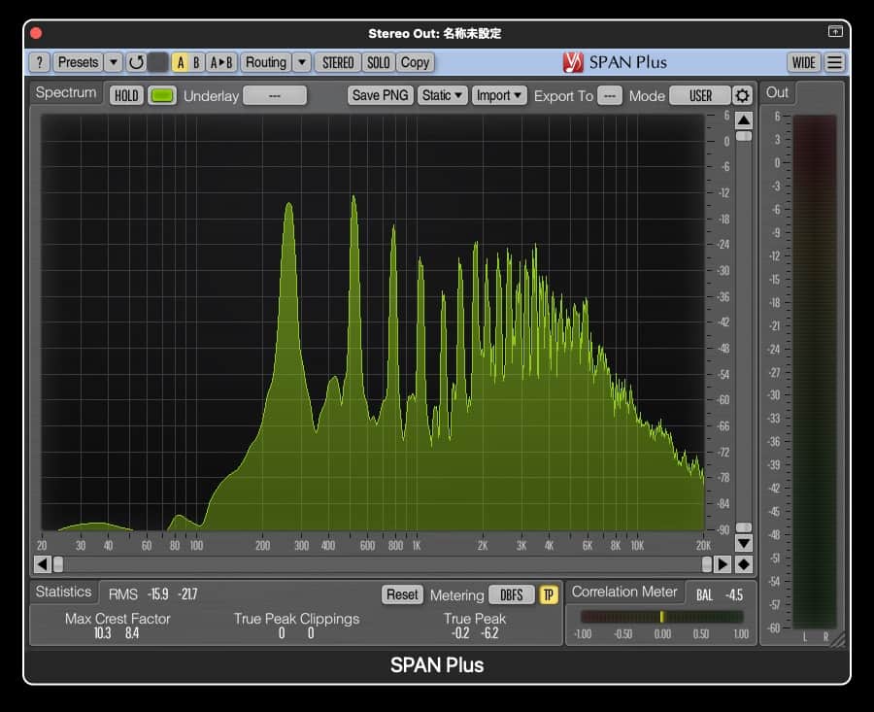This screenshot has width=874, height=712.
Task: Click the True Peak -0.2 value
Action: (x=460, y=632)
